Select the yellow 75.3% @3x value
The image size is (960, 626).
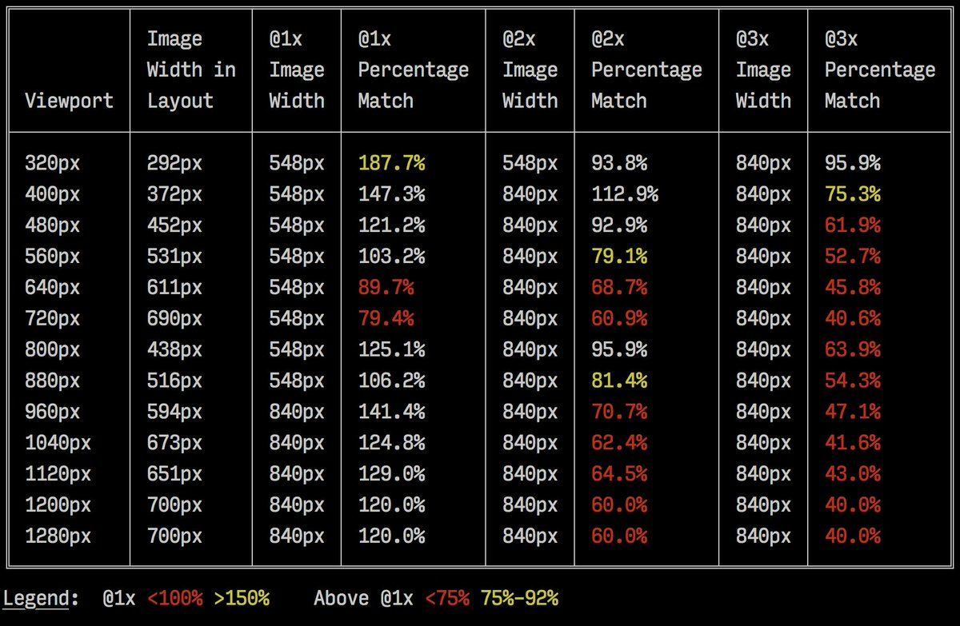(x=853, y=194)
